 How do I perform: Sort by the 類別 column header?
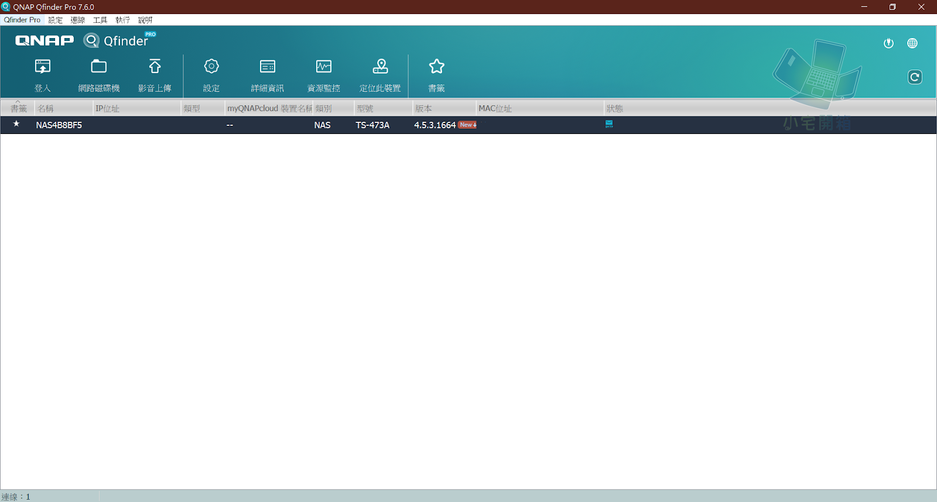pos(334,108)
